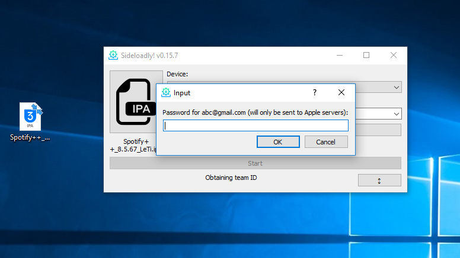460x258 pixels.
Task: Open the Device dropdown arrow
Action: [397, 87]
